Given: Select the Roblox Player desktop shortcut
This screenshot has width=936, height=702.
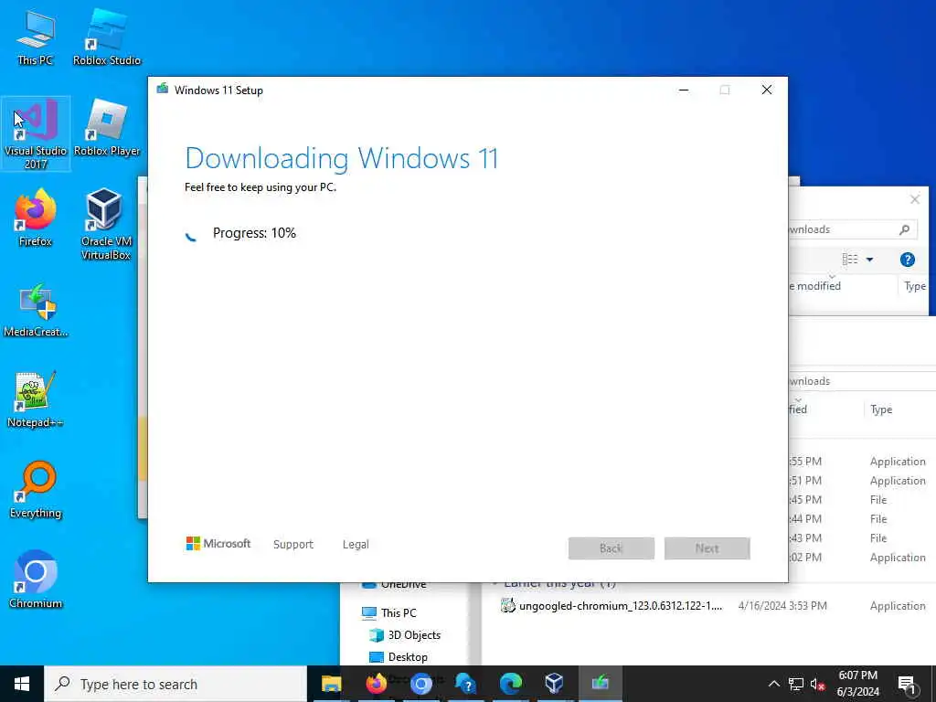Looking at the screenshot, I should pos(106,128).
